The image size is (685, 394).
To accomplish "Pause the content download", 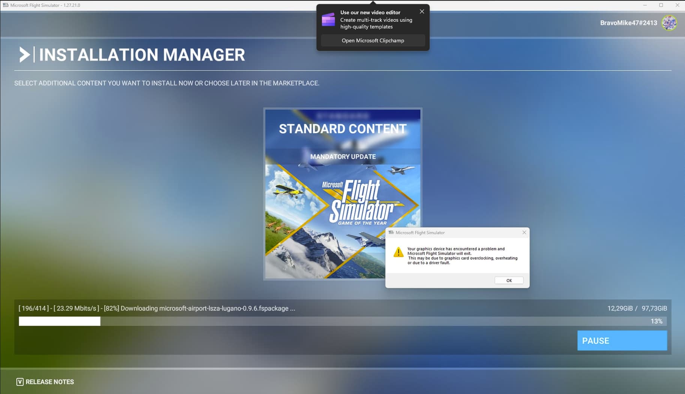I will point(622,340).
